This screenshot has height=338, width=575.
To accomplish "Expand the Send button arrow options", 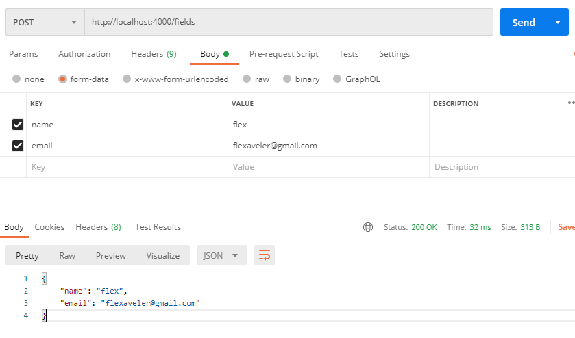I will click(558, 23).
